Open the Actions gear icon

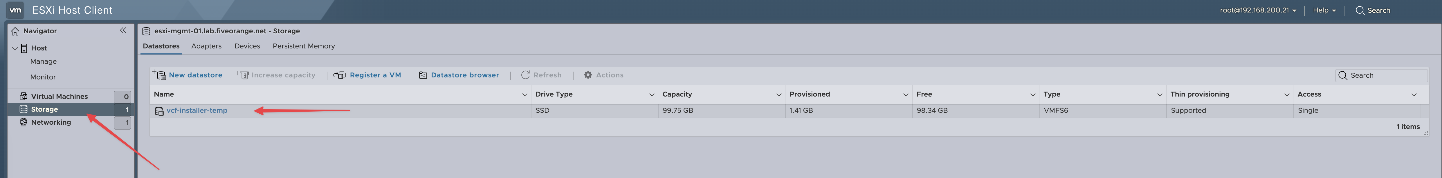pyautogui.click(x=588, y=75)
